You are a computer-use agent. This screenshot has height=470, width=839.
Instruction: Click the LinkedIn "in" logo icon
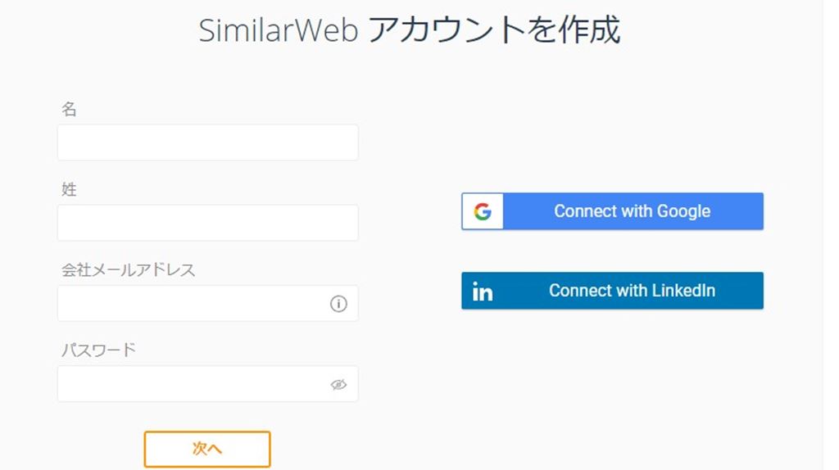483,291
